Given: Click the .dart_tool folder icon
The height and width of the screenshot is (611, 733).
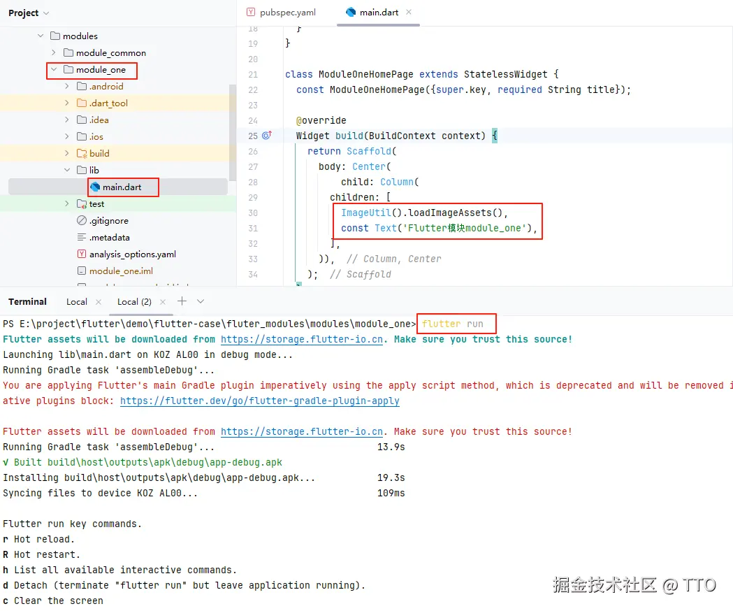Looking at the screenshot, I should click(x=81, y=103).
